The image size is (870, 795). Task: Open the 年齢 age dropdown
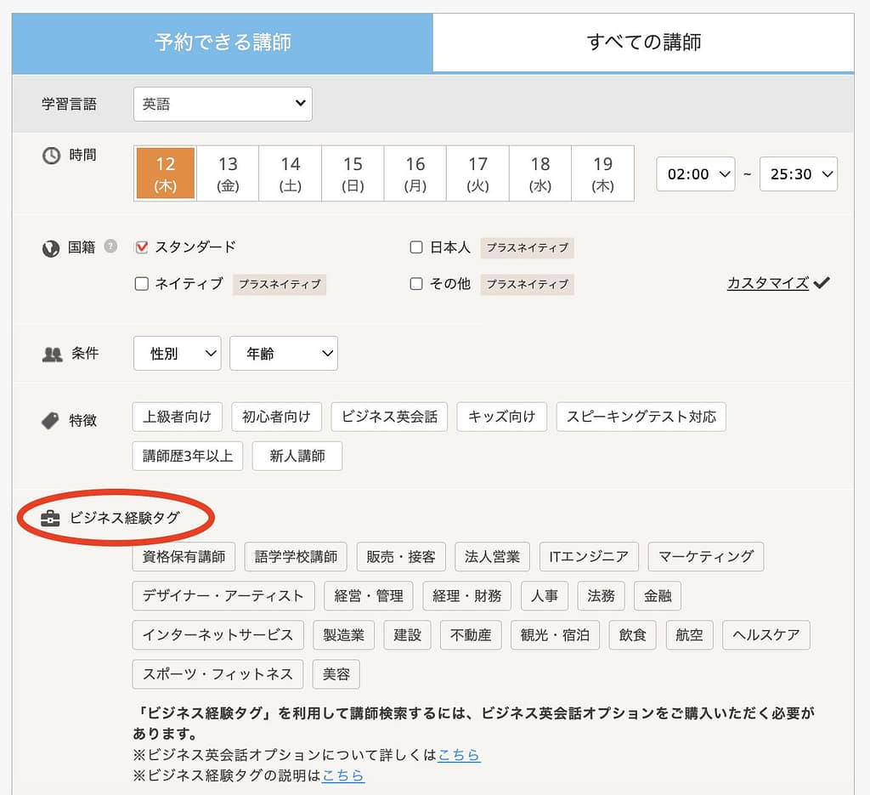pos(284,353)
